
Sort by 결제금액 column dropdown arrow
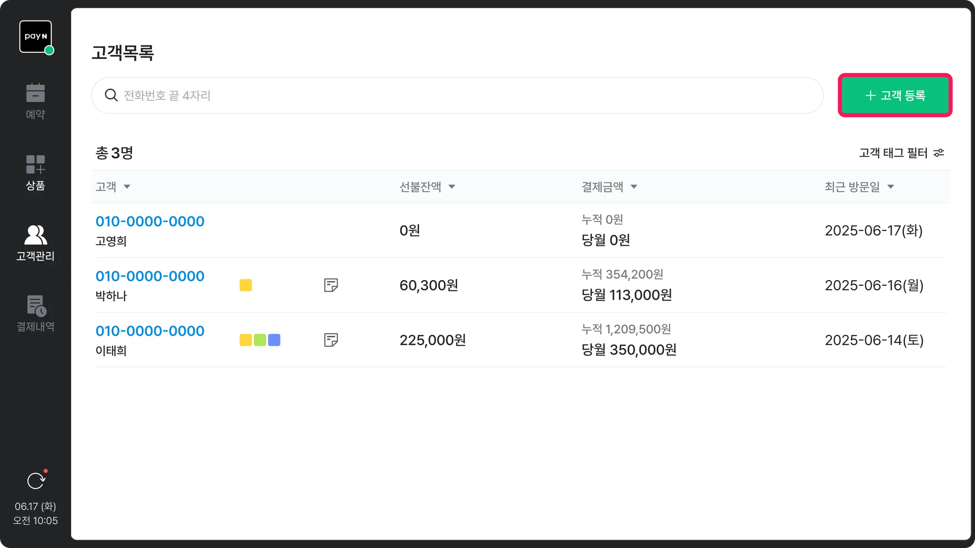point(634,187)
